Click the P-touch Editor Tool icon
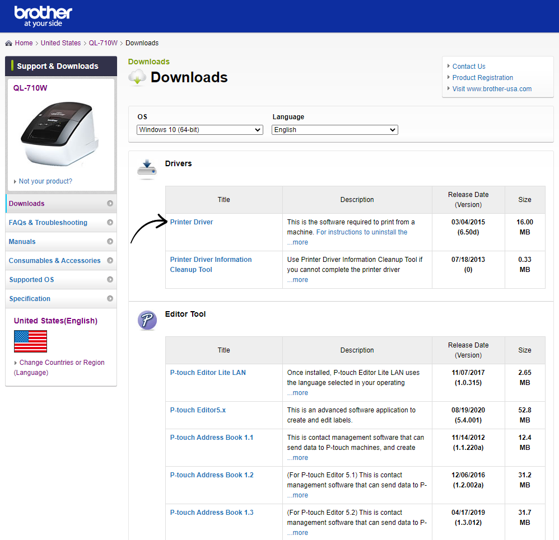 147,320
